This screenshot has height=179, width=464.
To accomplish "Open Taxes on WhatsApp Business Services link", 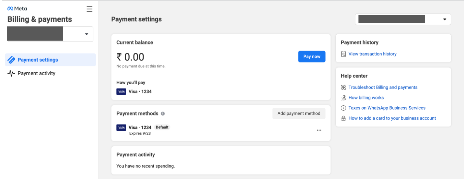I will (387, 108).
